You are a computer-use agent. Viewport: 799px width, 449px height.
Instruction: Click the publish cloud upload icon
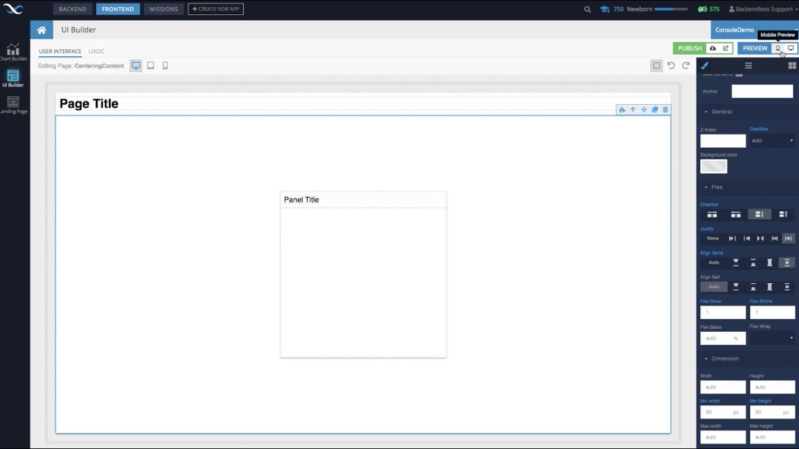pos(713,48)
